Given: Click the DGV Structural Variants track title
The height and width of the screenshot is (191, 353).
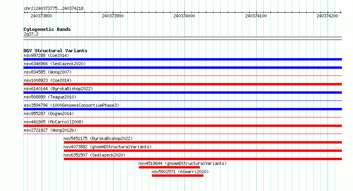Looking at the screenshot, I should tap(56, 51).
